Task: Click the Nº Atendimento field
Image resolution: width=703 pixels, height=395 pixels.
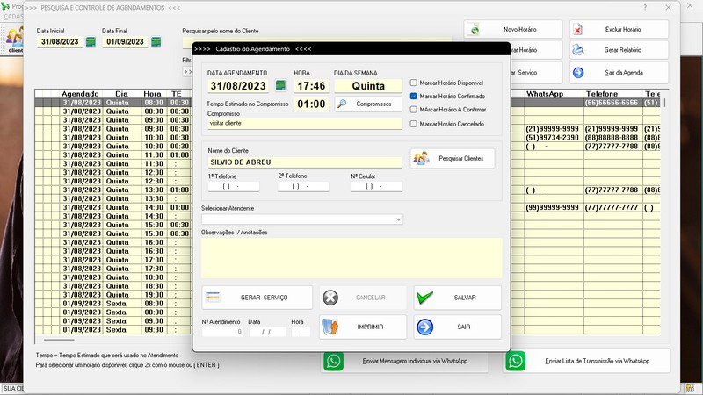Action: [x=222, y=332]
